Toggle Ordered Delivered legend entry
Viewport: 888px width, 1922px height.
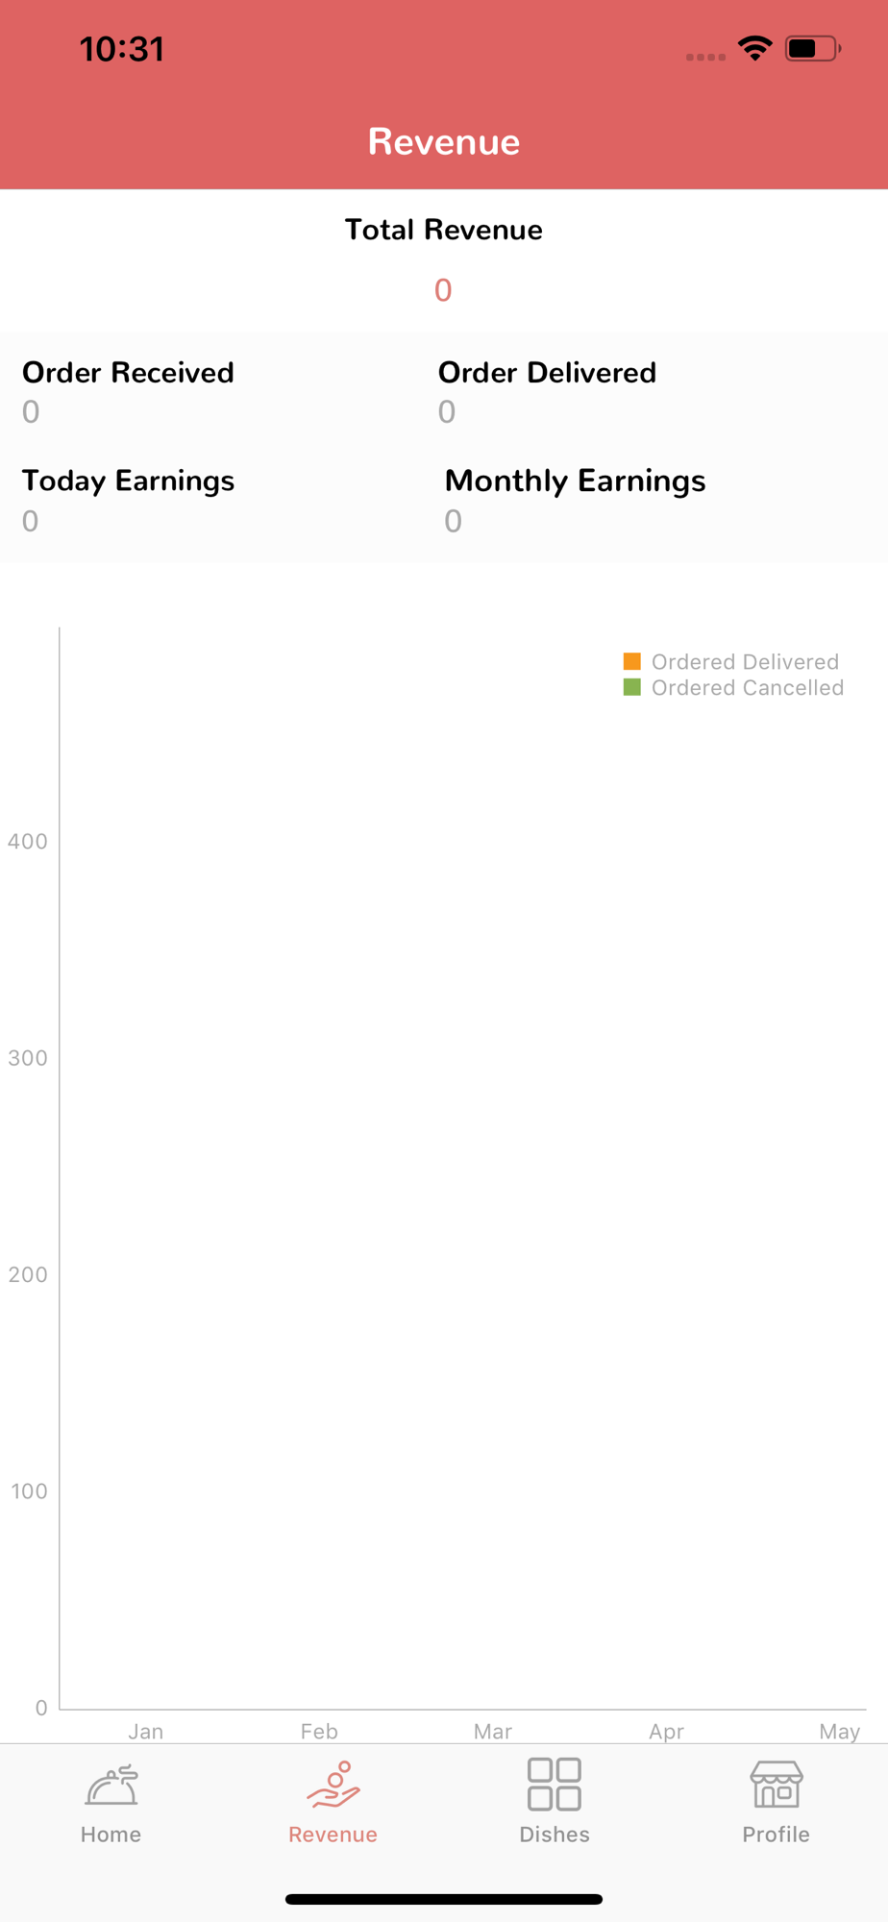[732, 661]
